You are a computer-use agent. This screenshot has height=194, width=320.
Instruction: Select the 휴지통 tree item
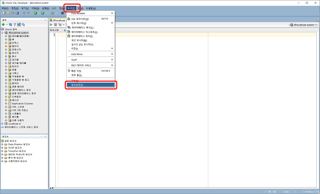pyautogui.click(x=15, y=117)
